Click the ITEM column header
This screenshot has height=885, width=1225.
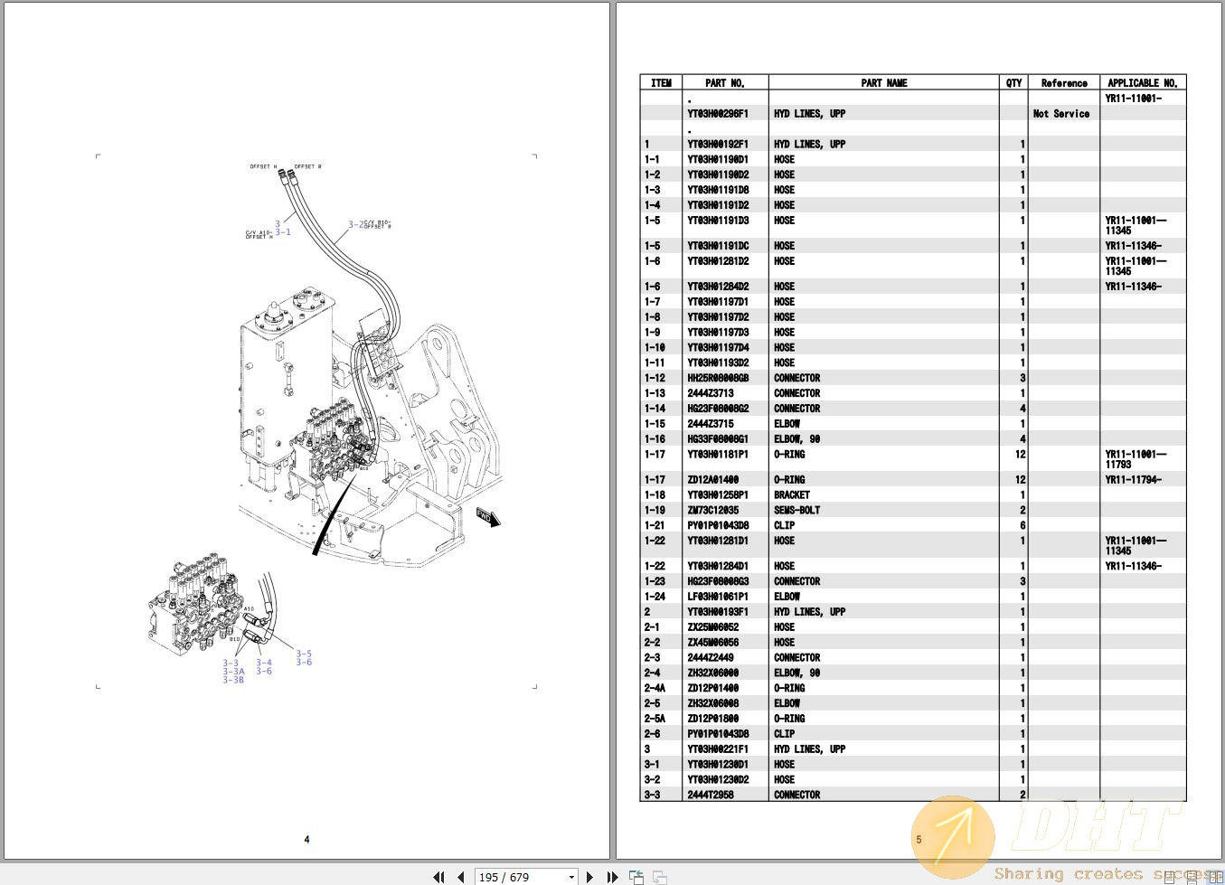[661, 83]
